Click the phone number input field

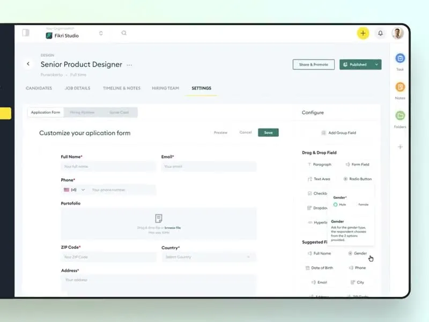click(x=123, y=190)
